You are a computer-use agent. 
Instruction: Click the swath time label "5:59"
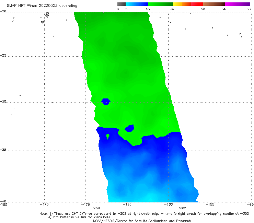point(96,208)
